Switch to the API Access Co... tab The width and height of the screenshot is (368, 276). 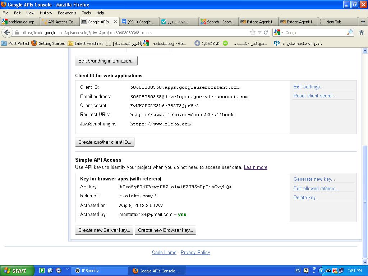pos(60,22)
